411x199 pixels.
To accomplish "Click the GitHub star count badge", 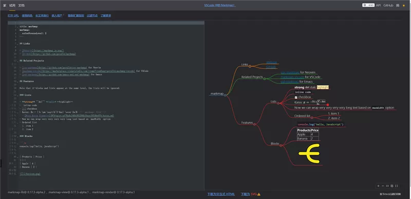I will tap(368, 5).
